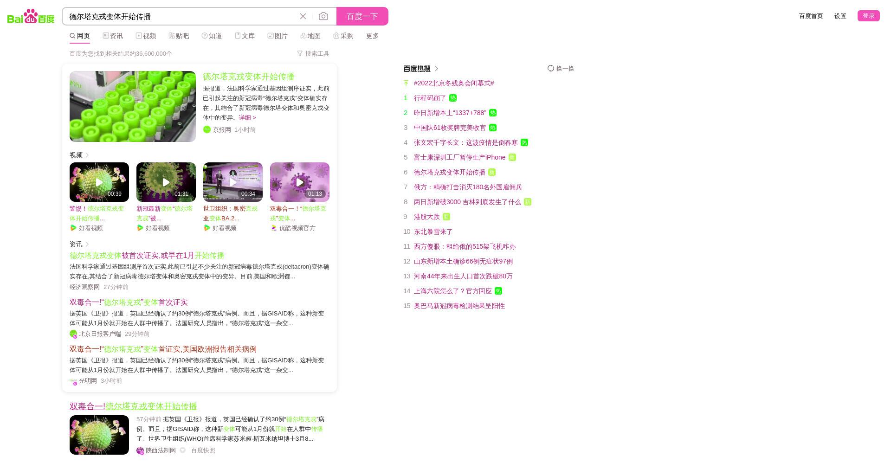Open camera image search icon
The width and height of the screenshot is (891, 463).
[323, 16]
